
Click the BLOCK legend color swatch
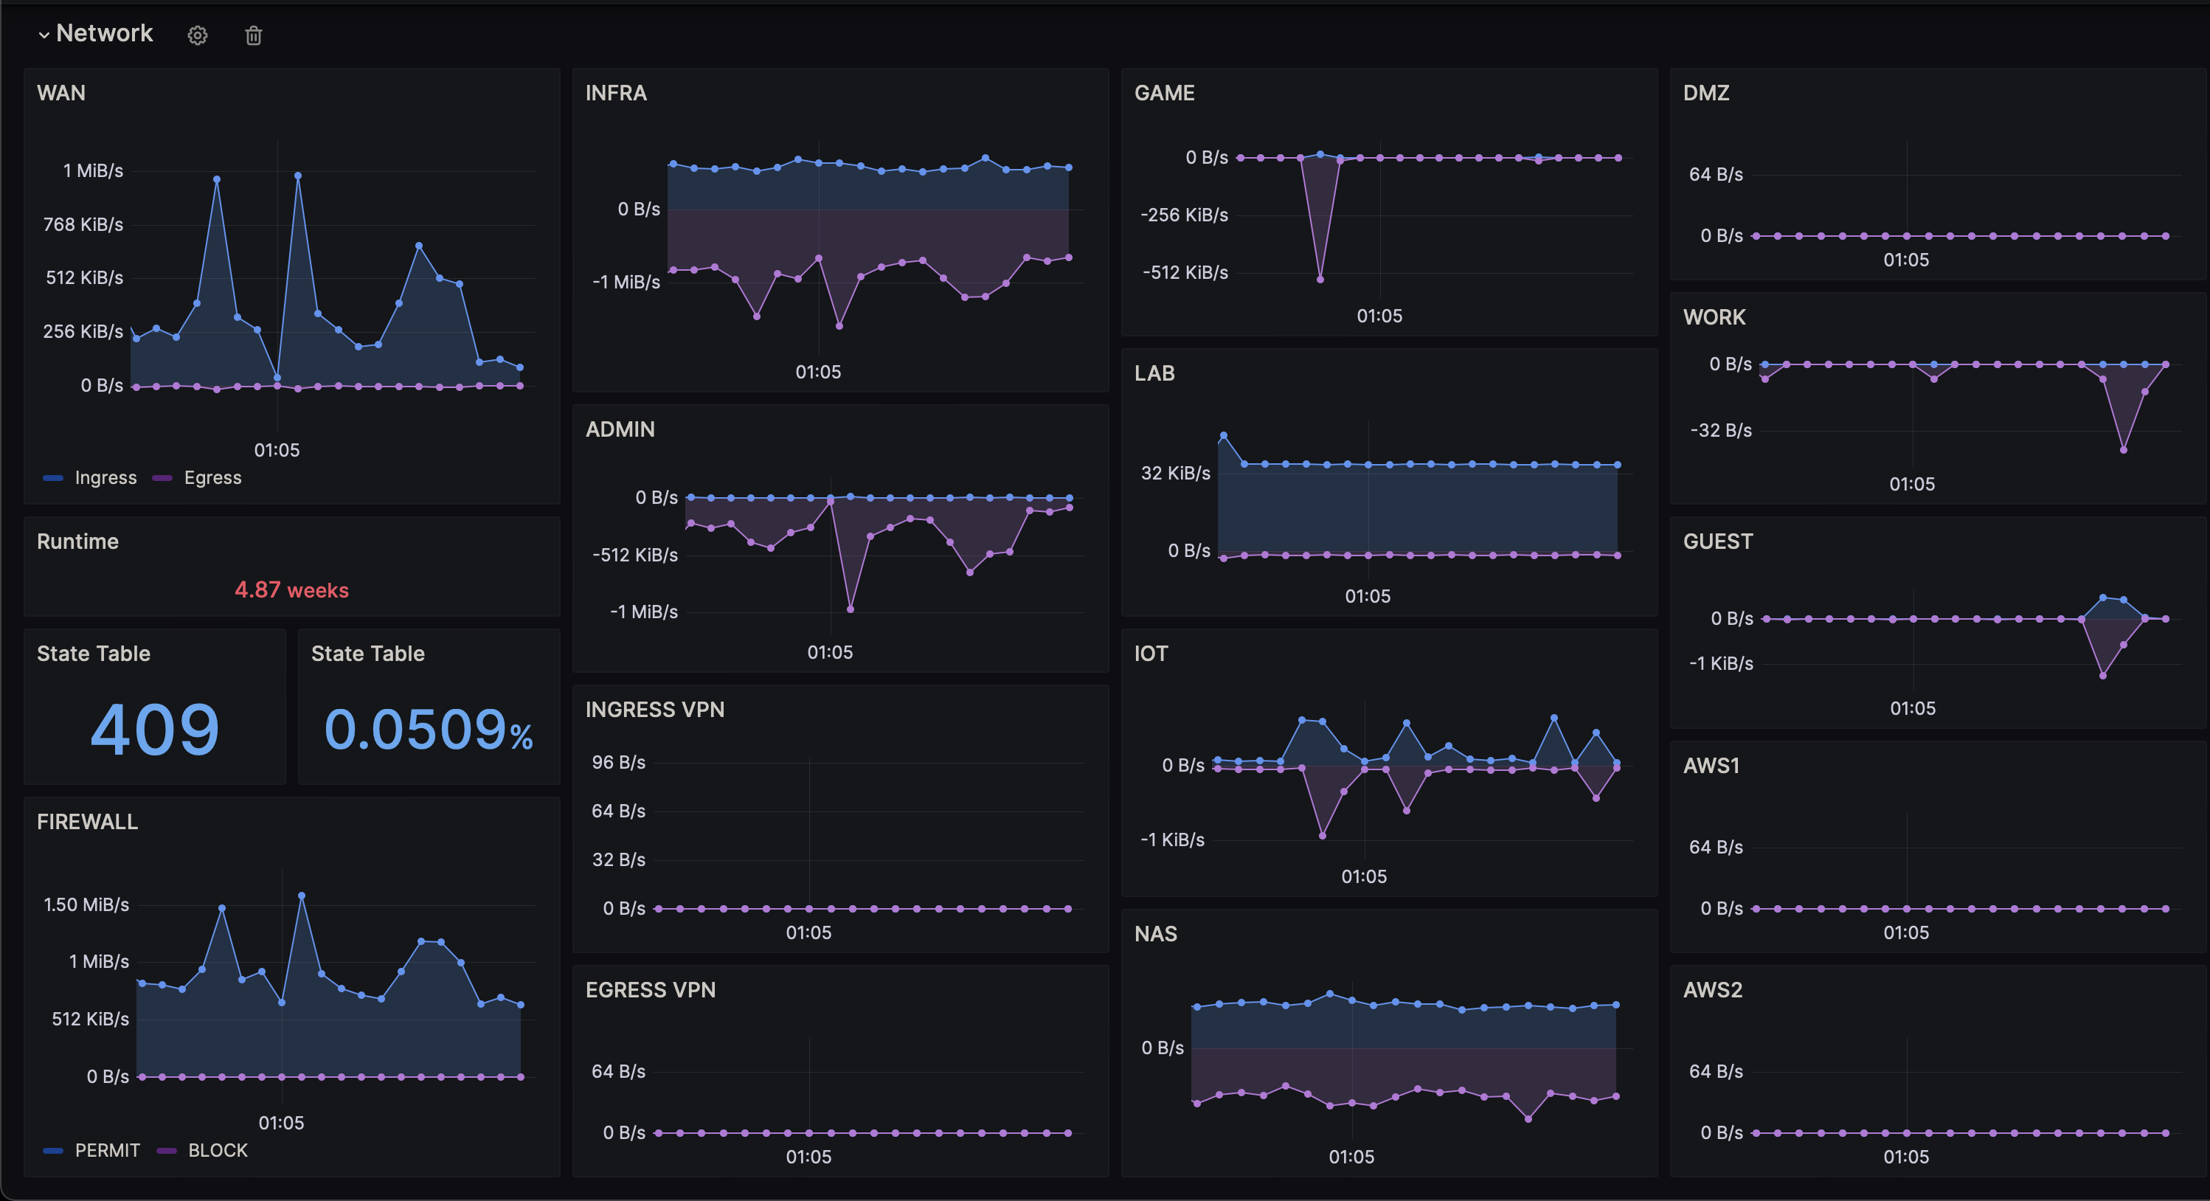pyautogui.click(x=167, y=1150)
